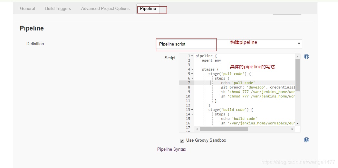Switch to the Build Triggers tab
This screenshot has width=338, height=168.
pos(58,9)
